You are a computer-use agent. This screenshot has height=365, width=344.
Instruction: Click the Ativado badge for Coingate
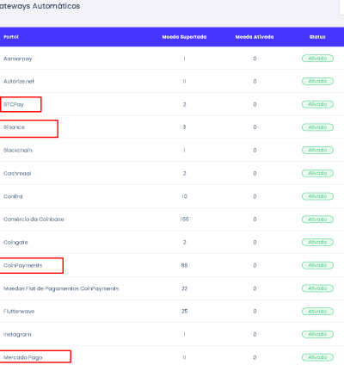pyautogui.click(x=317, y=243)
